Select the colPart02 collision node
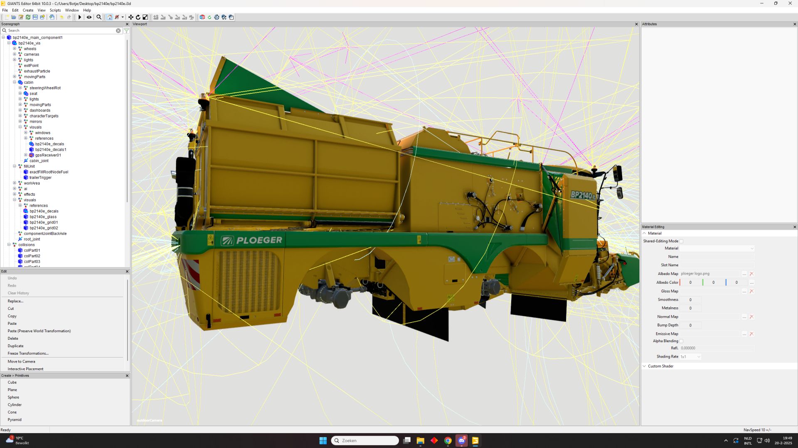798x448 pixels. [x=32, y=256]
